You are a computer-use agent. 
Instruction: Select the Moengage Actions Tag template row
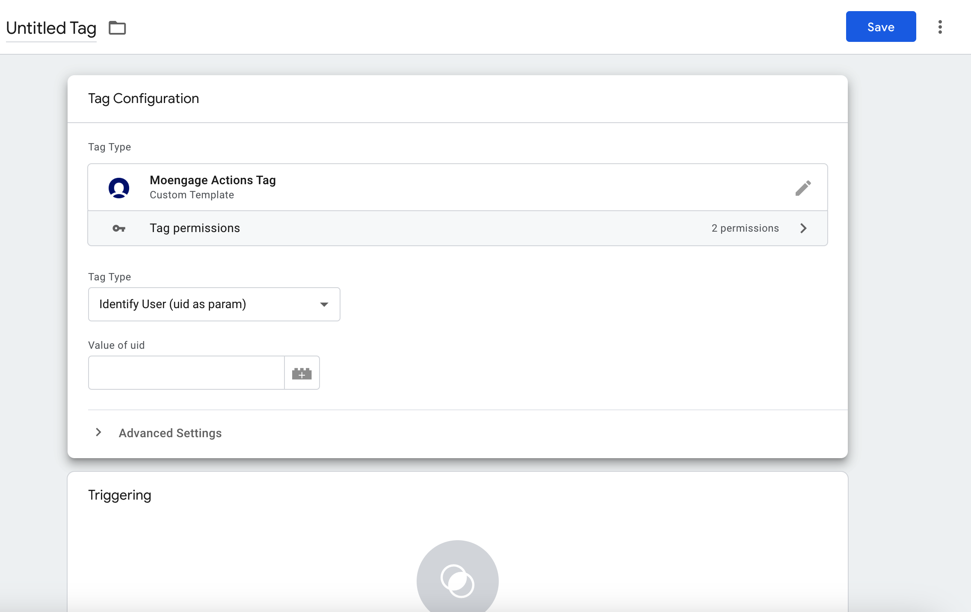(458, 188)
